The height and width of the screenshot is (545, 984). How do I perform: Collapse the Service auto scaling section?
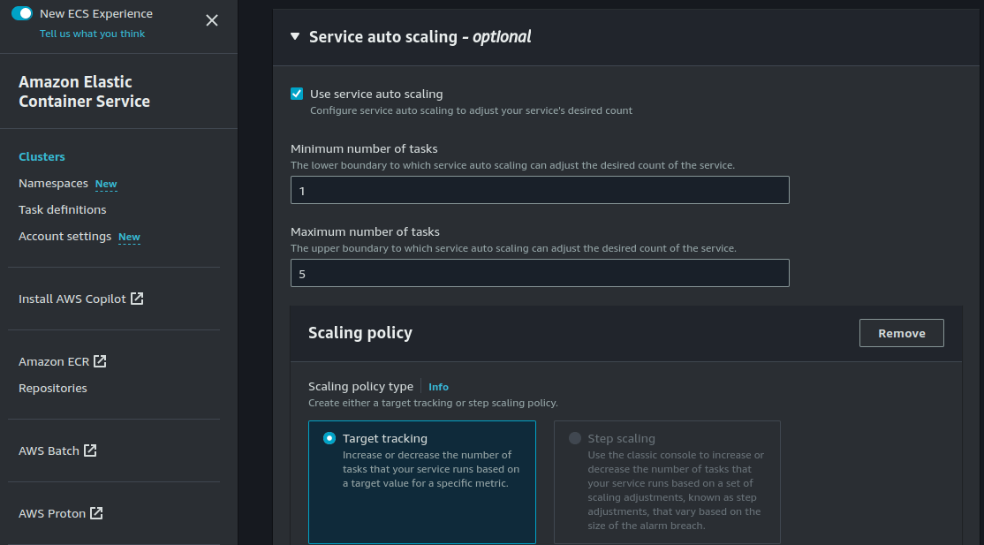point(295,36)
